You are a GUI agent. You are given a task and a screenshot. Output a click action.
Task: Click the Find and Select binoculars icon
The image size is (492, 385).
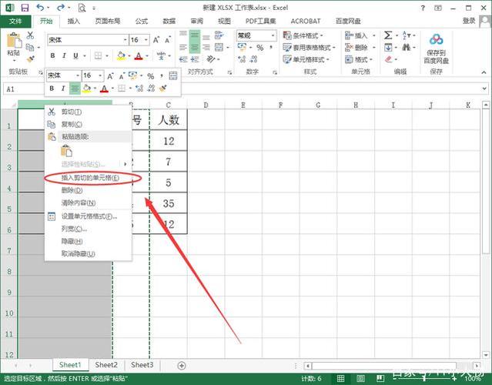point(406,48)
